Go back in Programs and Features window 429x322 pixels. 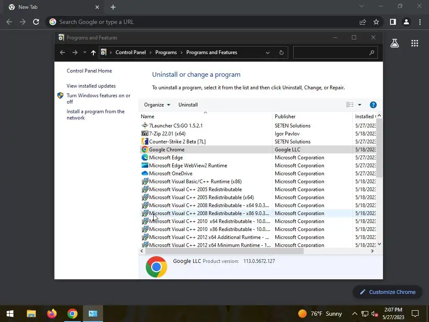62,52
